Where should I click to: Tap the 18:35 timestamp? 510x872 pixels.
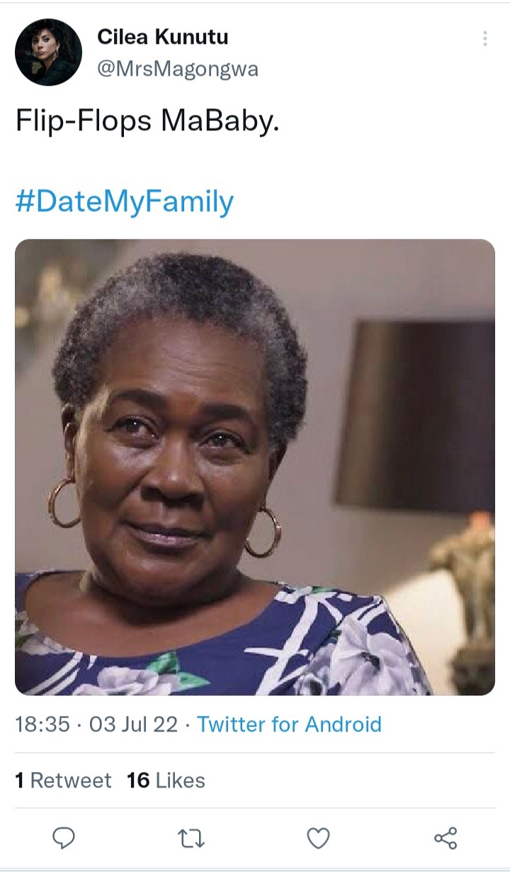coord(42,725)
